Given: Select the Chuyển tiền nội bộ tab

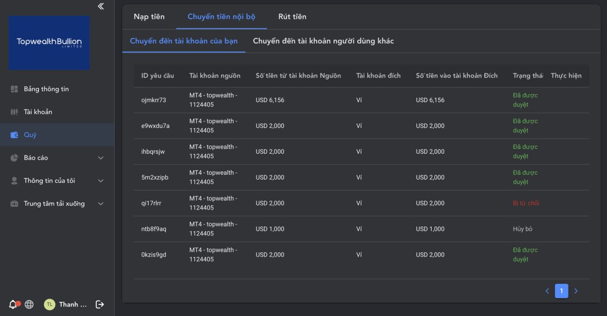Looking at the screenshot, I should [221, 17].
